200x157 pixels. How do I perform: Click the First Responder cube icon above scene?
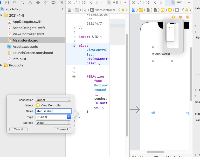point(181,17)
